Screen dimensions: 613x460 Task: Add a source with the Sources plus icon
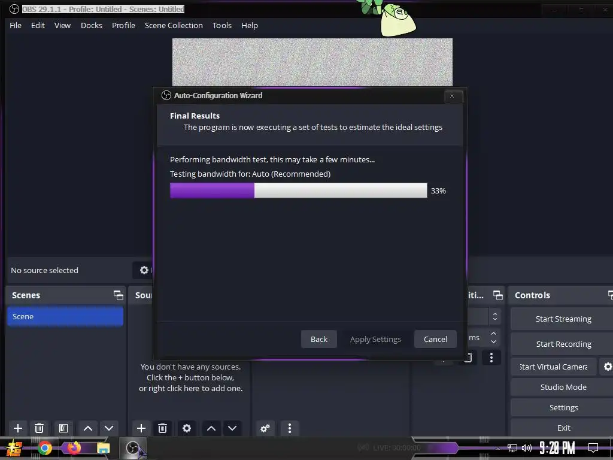141,428
